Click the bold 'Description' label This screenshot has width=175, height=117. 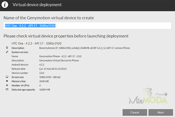pyautogui.click(x=18, y=48)
